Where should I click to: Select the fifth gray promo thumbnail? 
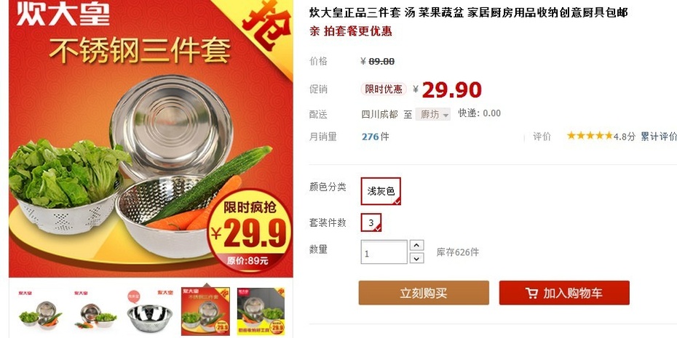point(261,311)
